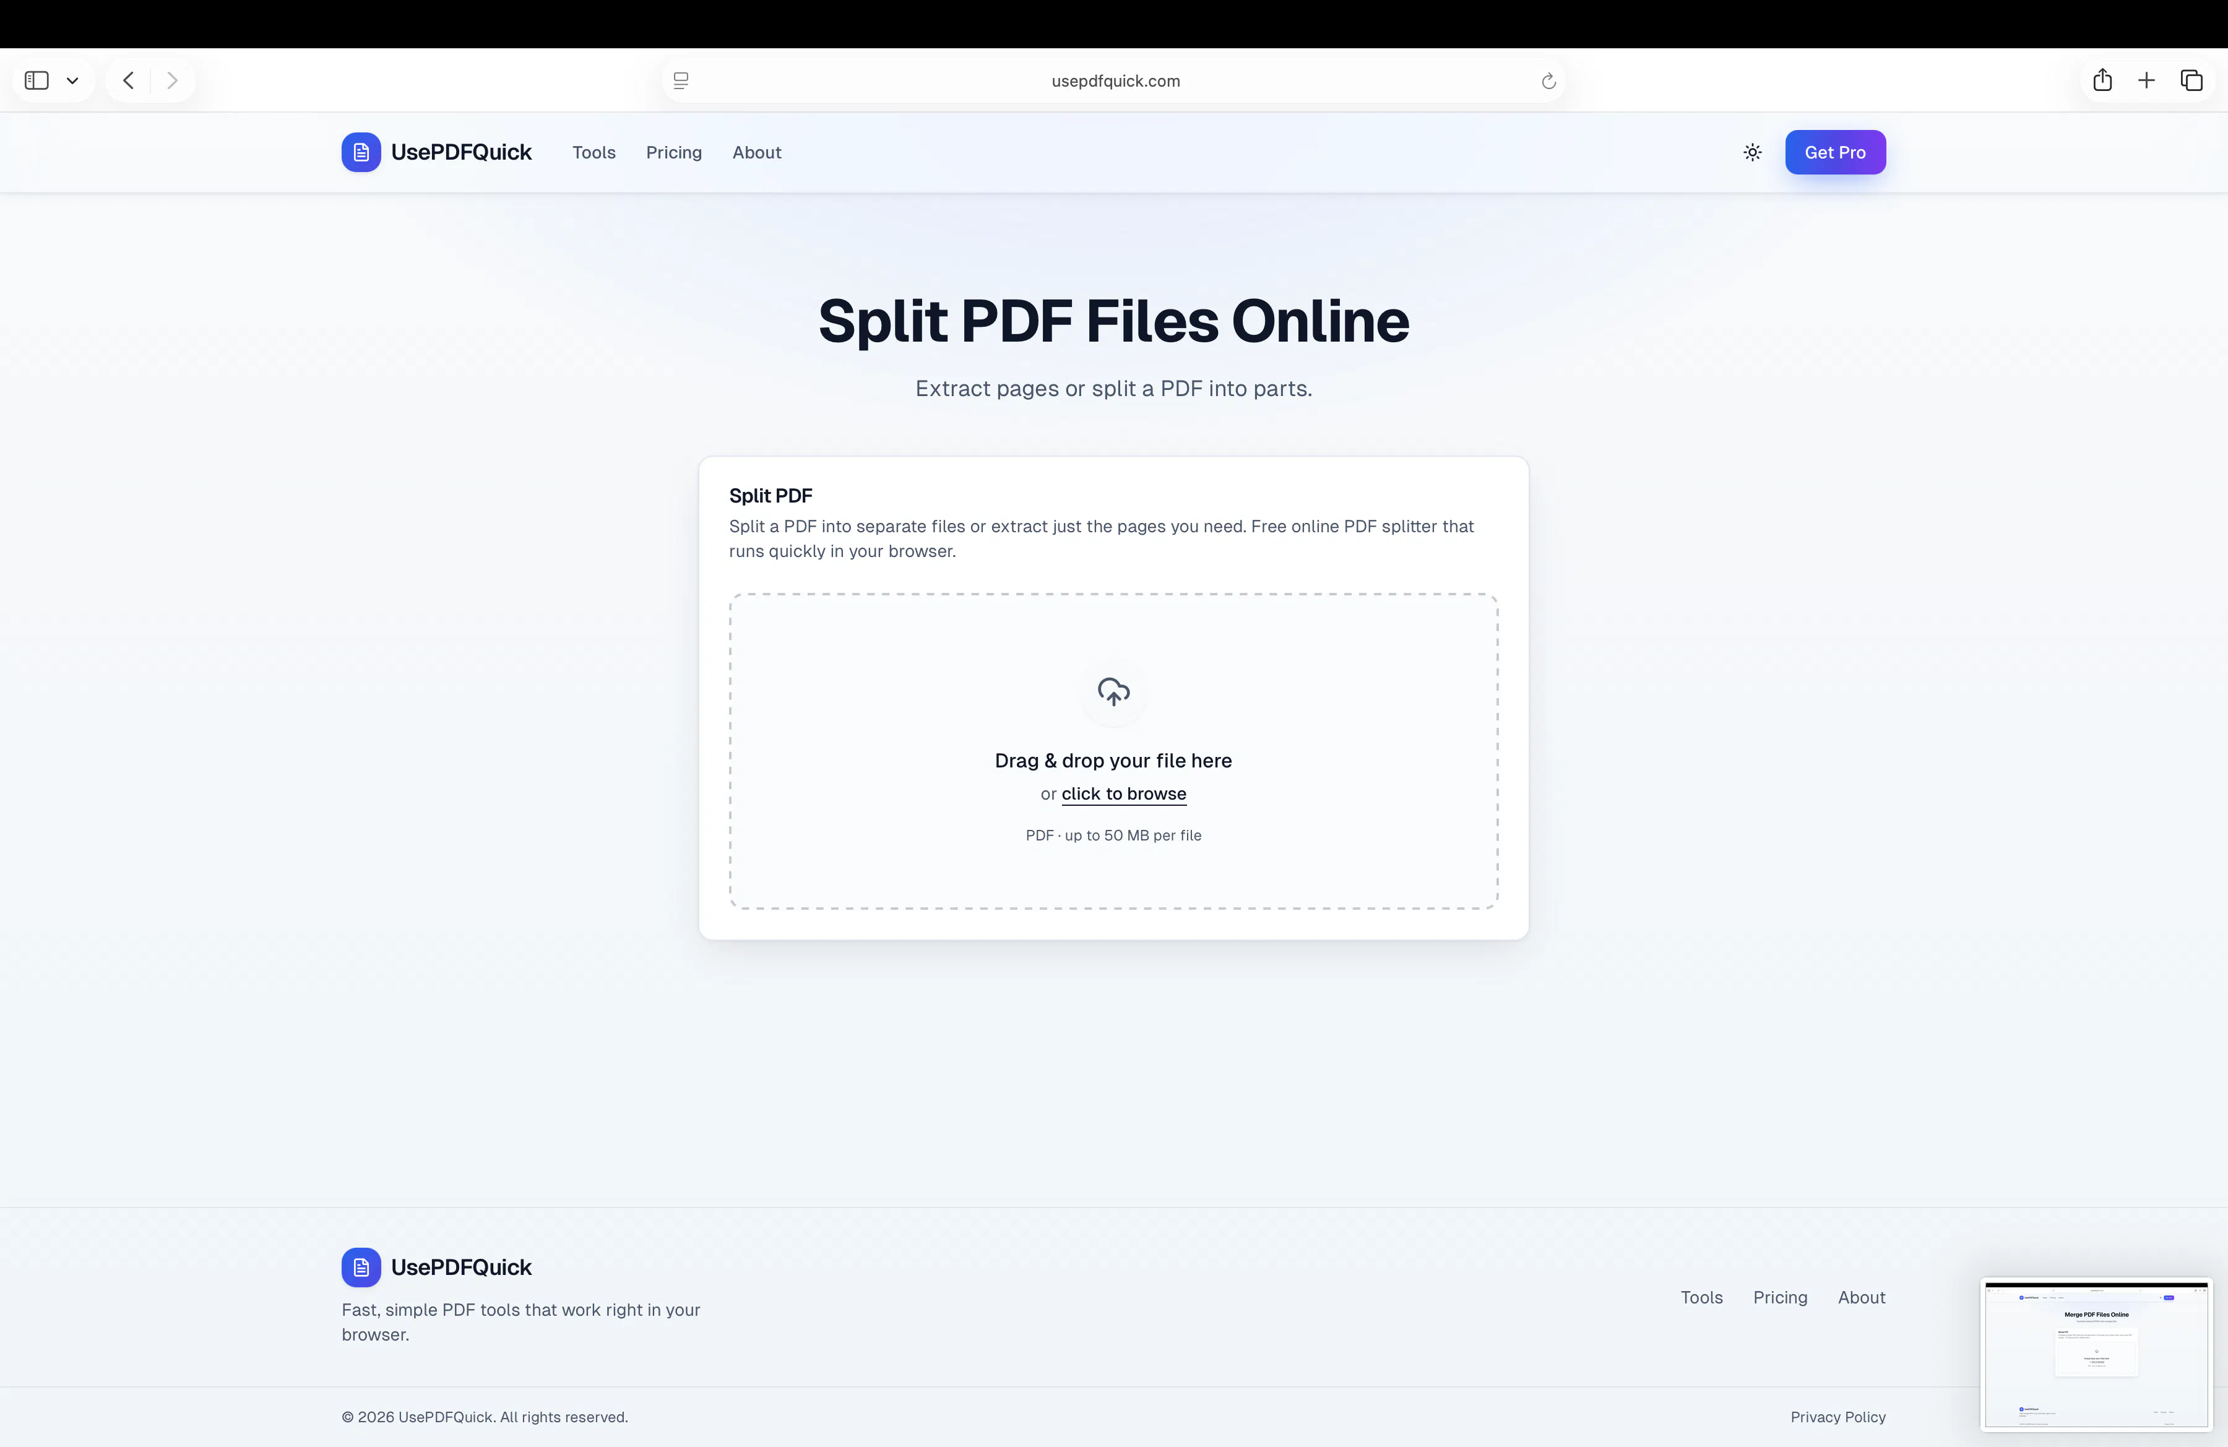
Task: Click the UsePDFQuick header brand name
Action: [x=460, y=153]
